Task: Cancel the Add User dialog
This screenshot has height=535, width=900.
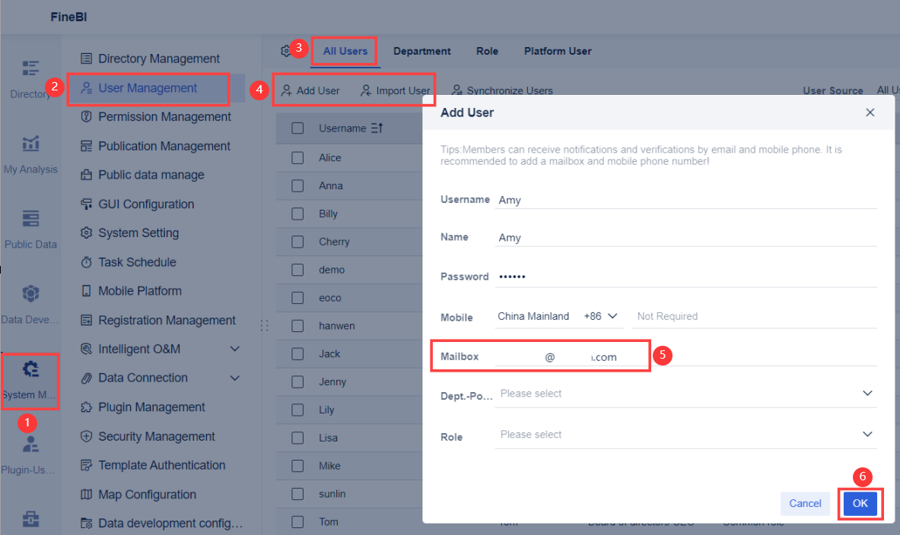Action: [x=805, y=503]
